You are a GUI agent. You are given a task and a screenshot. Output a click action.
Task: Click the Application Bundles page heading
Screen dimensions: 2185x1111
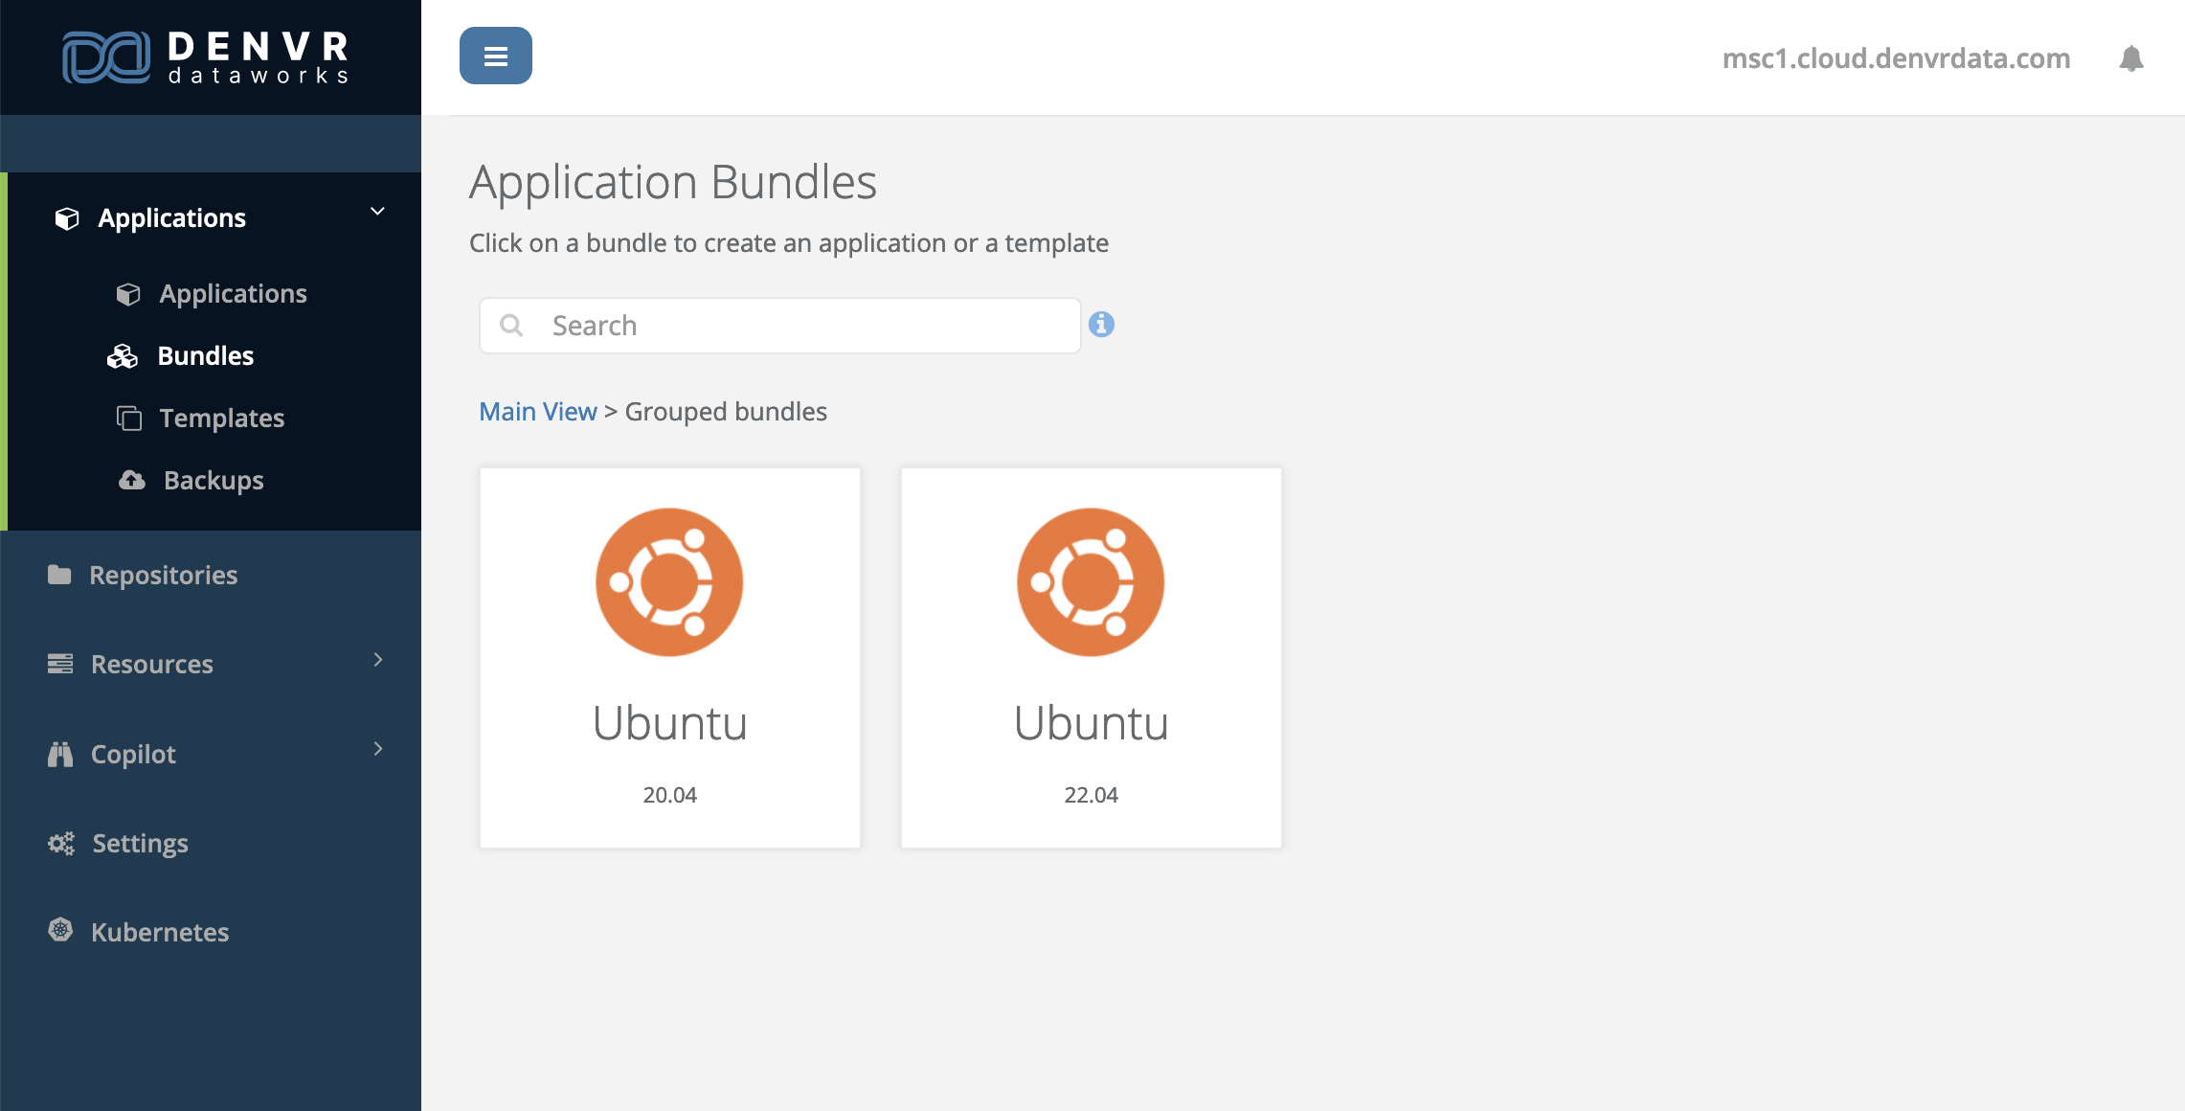pos(673,182)
